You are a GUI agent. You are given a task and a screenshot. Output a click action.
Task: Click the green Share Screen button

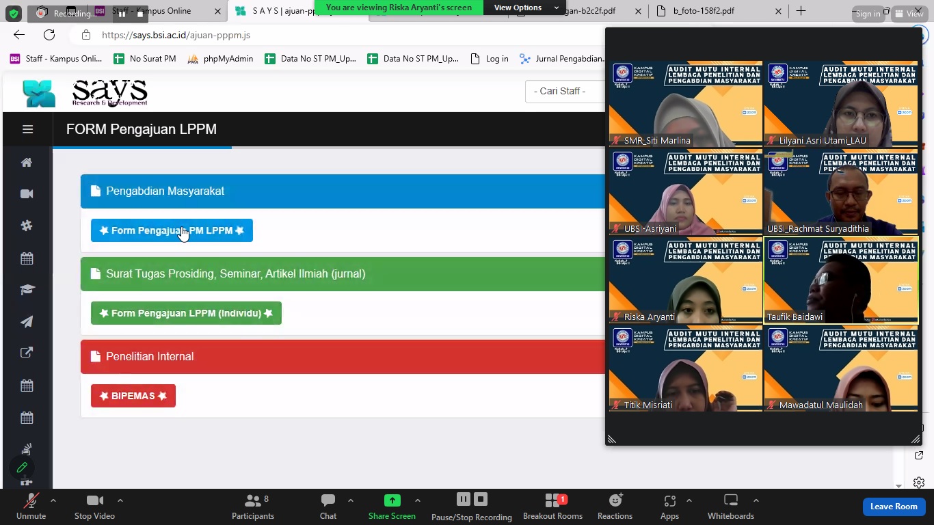392,507
